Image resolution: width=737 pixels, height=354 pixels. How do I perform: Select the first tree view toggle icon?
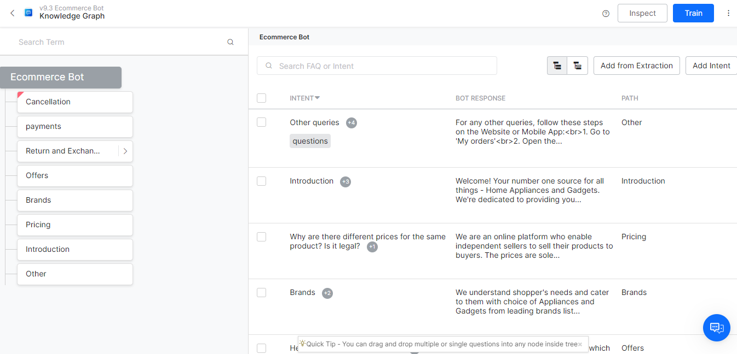pyautogui.click(x=557, y=66)
